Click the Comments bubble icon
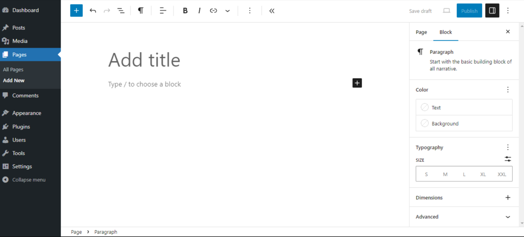The height and width of the screenshot is (237, 524). click(x=5, y=95)
